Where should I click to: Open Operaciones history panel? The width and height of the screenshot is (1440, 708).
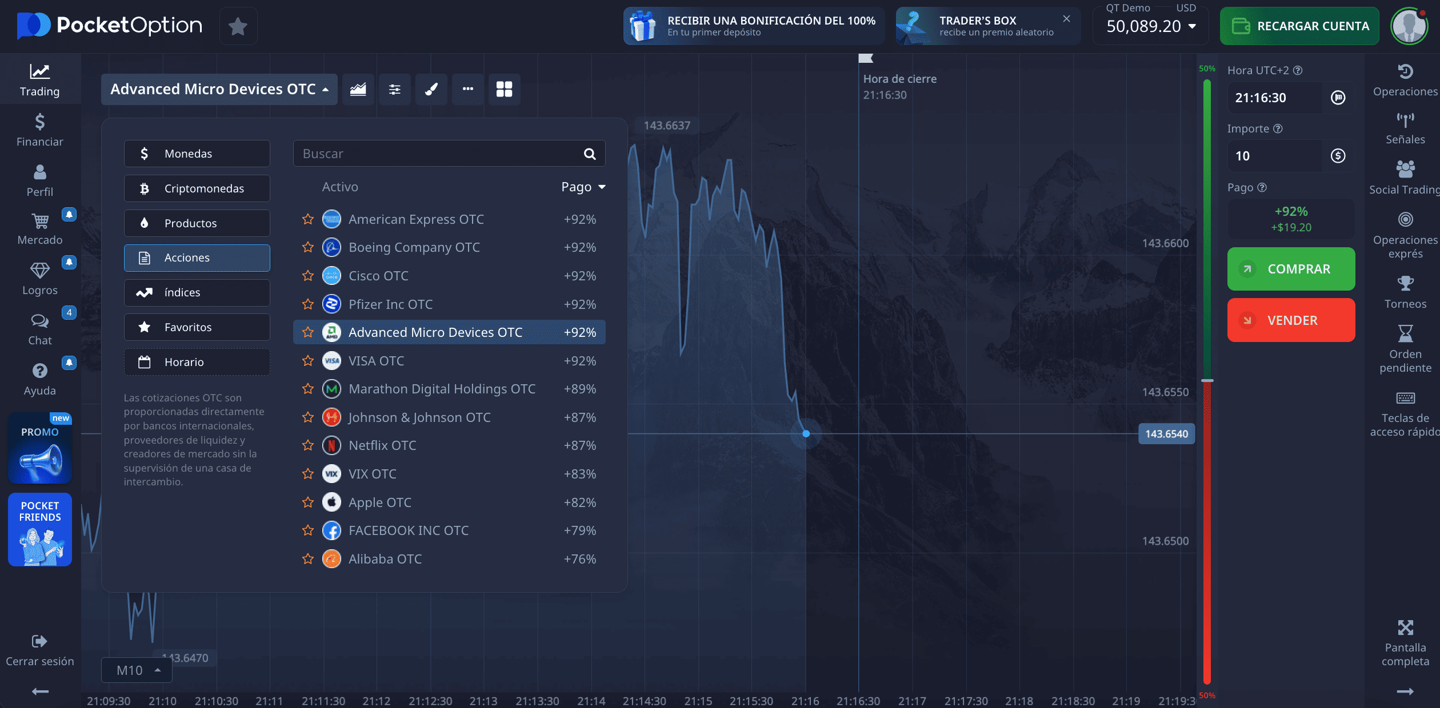[x=1405, y=80]
